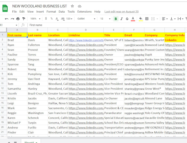Open the Extensions menu

click(84, 12)
